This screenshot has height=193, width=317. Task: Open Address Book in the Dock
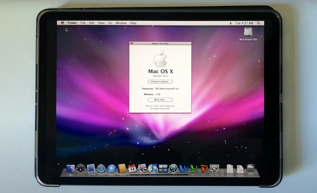click(x=122, y=169)
